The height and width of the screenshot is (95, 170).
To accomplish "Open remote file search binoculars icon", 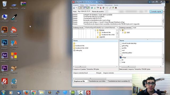I will coord(116,8).
